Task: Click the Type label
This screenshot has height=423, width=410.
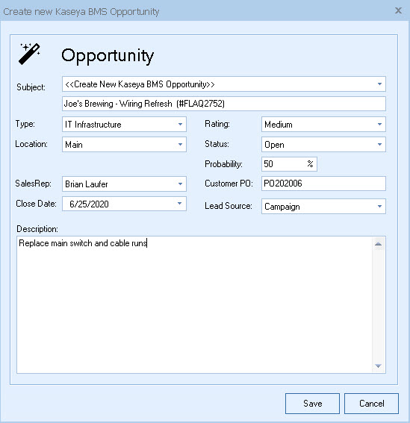Action: pyautogui.click(x=25, y=124)
